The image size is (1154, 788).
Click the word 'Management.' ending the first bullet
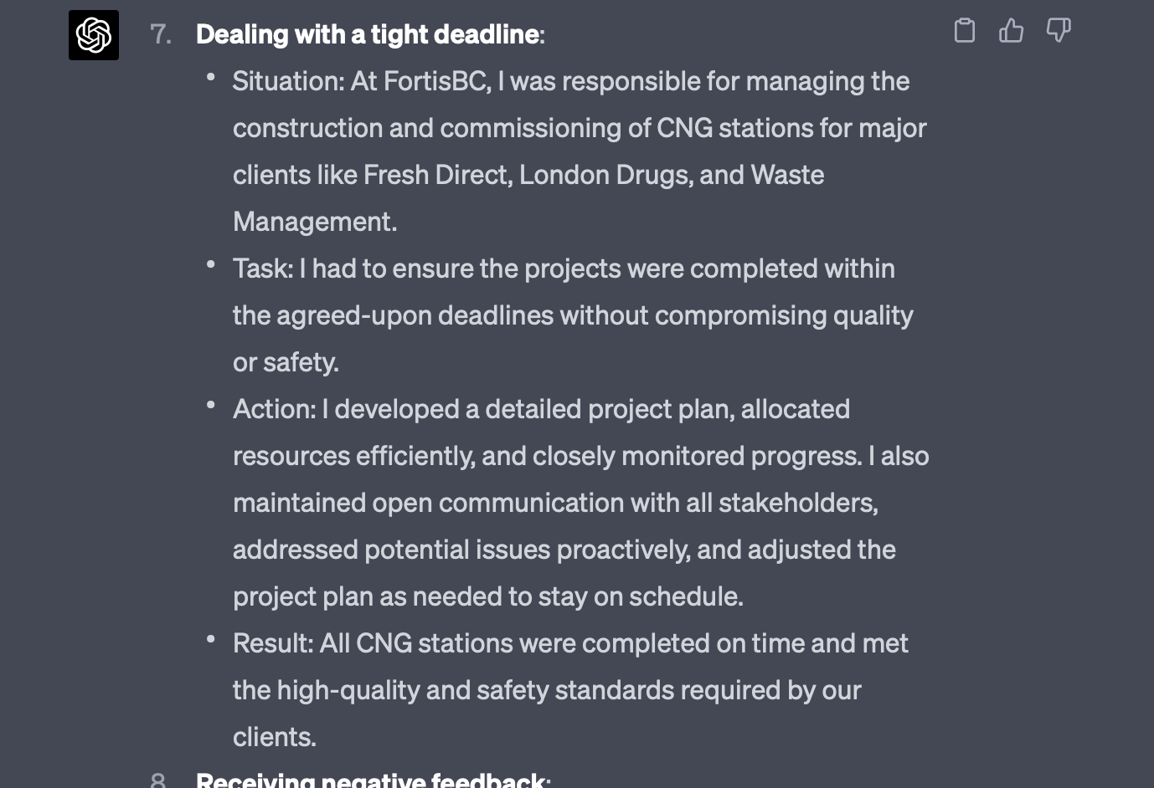tap(315, 222)
